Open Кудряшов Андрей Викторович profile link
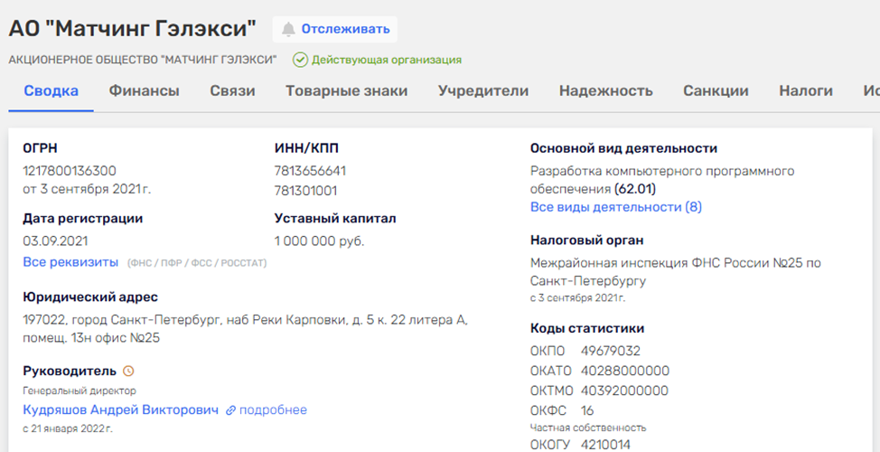This screenshot has height=452, width=880. pos(121,410)
